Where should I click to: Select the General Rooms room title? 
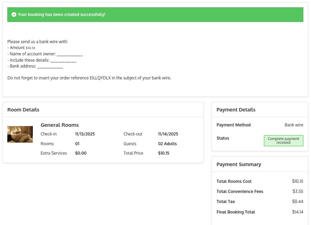click(60, 125)
